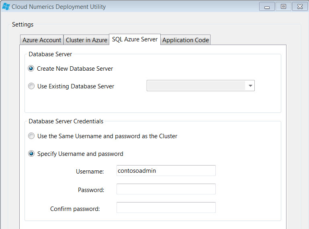
Task: Focus the Confirm password input field
Action: tap(166, 208)
